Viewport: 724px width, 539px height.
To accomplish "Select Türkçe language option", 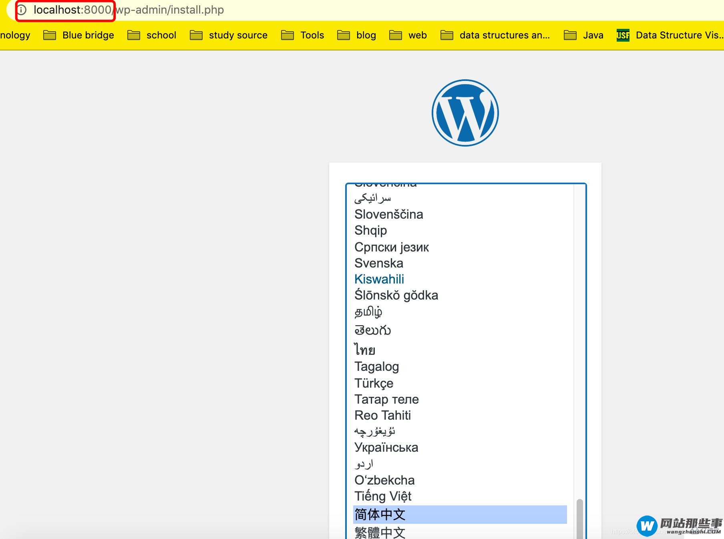I will [460, 383].
